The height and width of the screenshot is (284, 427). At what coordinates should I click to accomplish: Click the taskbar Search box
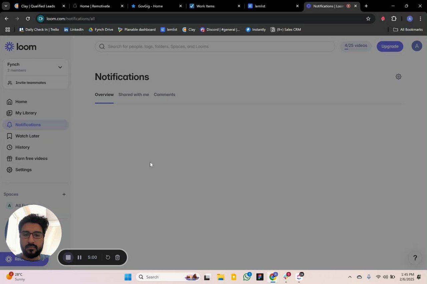tap(168, 277)
